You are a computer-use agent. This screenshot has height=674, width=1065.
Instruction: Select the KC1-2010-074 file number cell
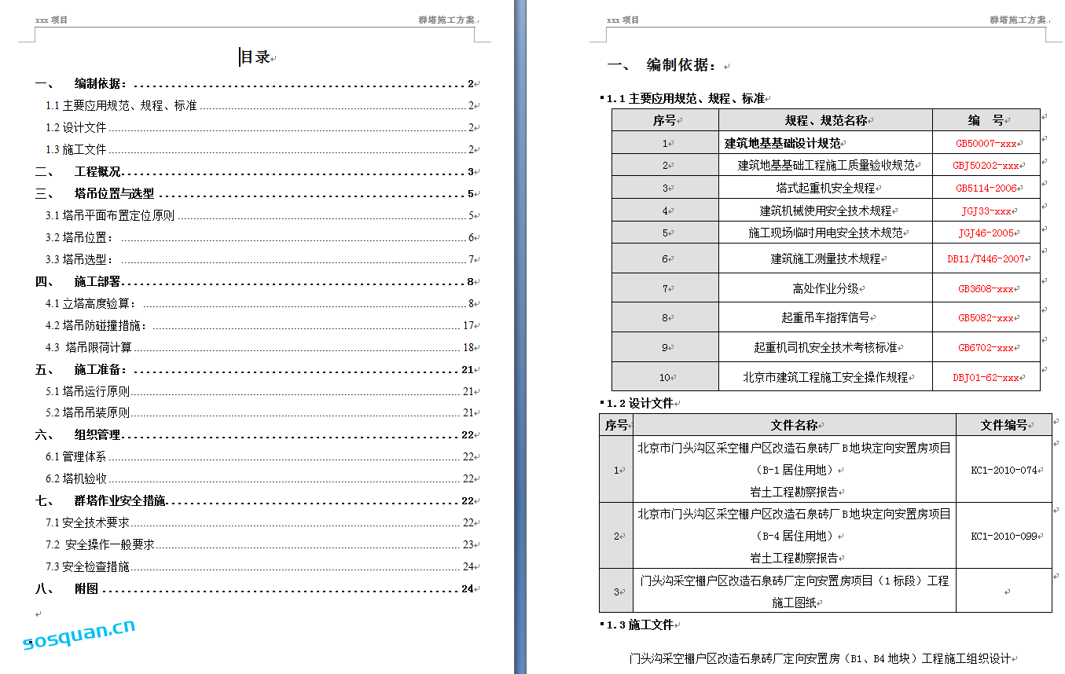pyautogui.click(x=1004, y=470)
